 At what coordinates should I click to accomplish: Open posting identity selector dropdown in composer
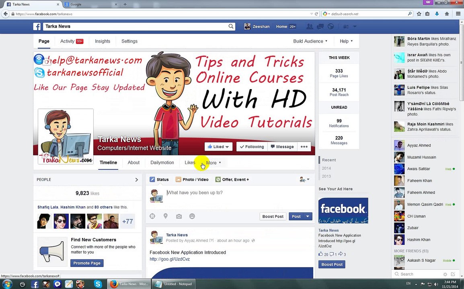pyautogui.click(x=304, y=179)
